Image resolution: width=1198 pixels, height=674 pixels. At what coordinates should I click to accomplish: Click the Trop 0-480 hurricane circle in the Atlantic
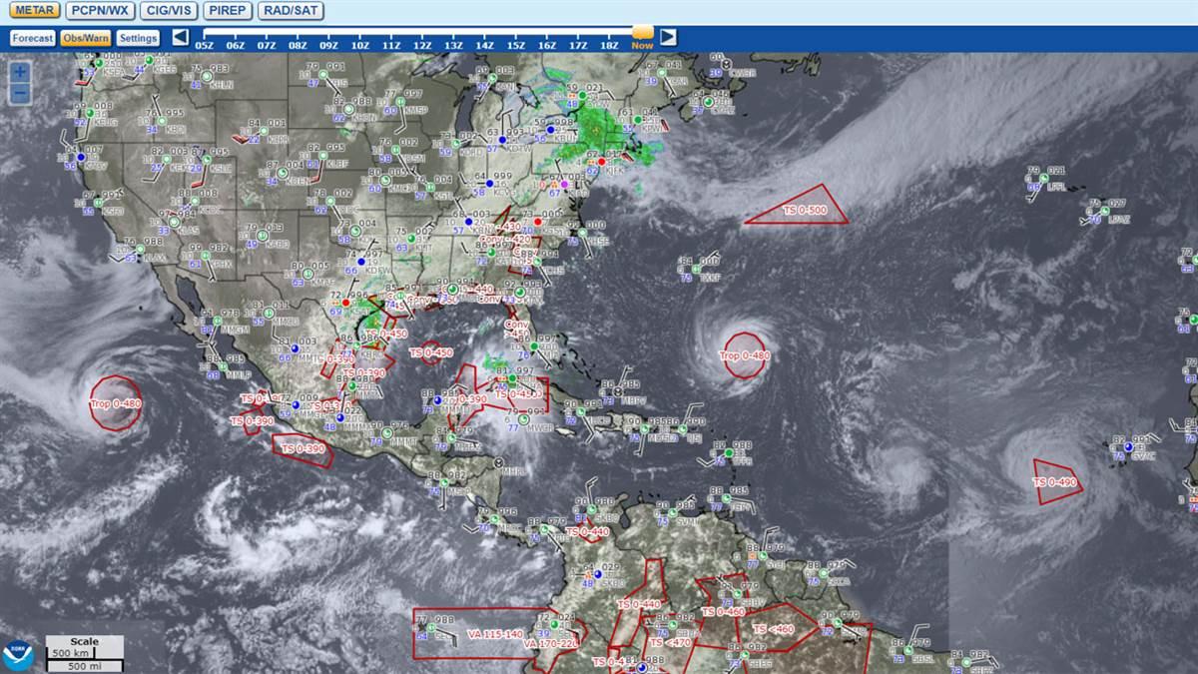(x=743, y=353)
